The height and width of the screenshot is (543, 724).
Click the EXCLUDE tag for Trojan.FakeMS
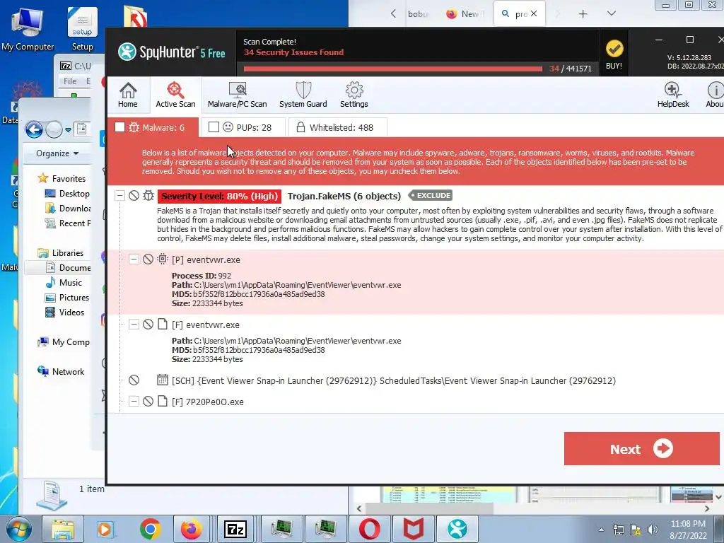(431, 195)
